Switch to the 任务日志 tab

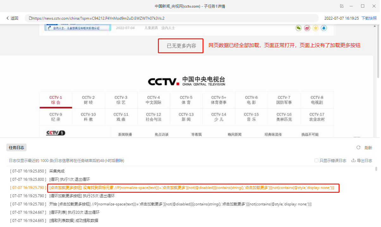coord(16,147)
